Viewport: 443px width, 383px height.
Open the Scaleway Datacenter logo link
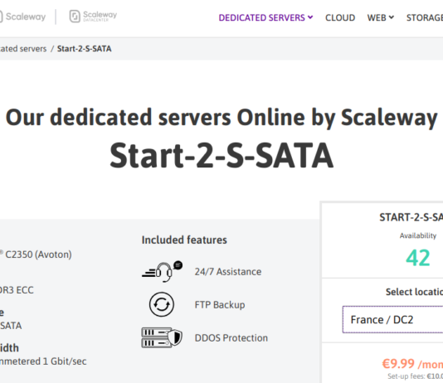93,17
